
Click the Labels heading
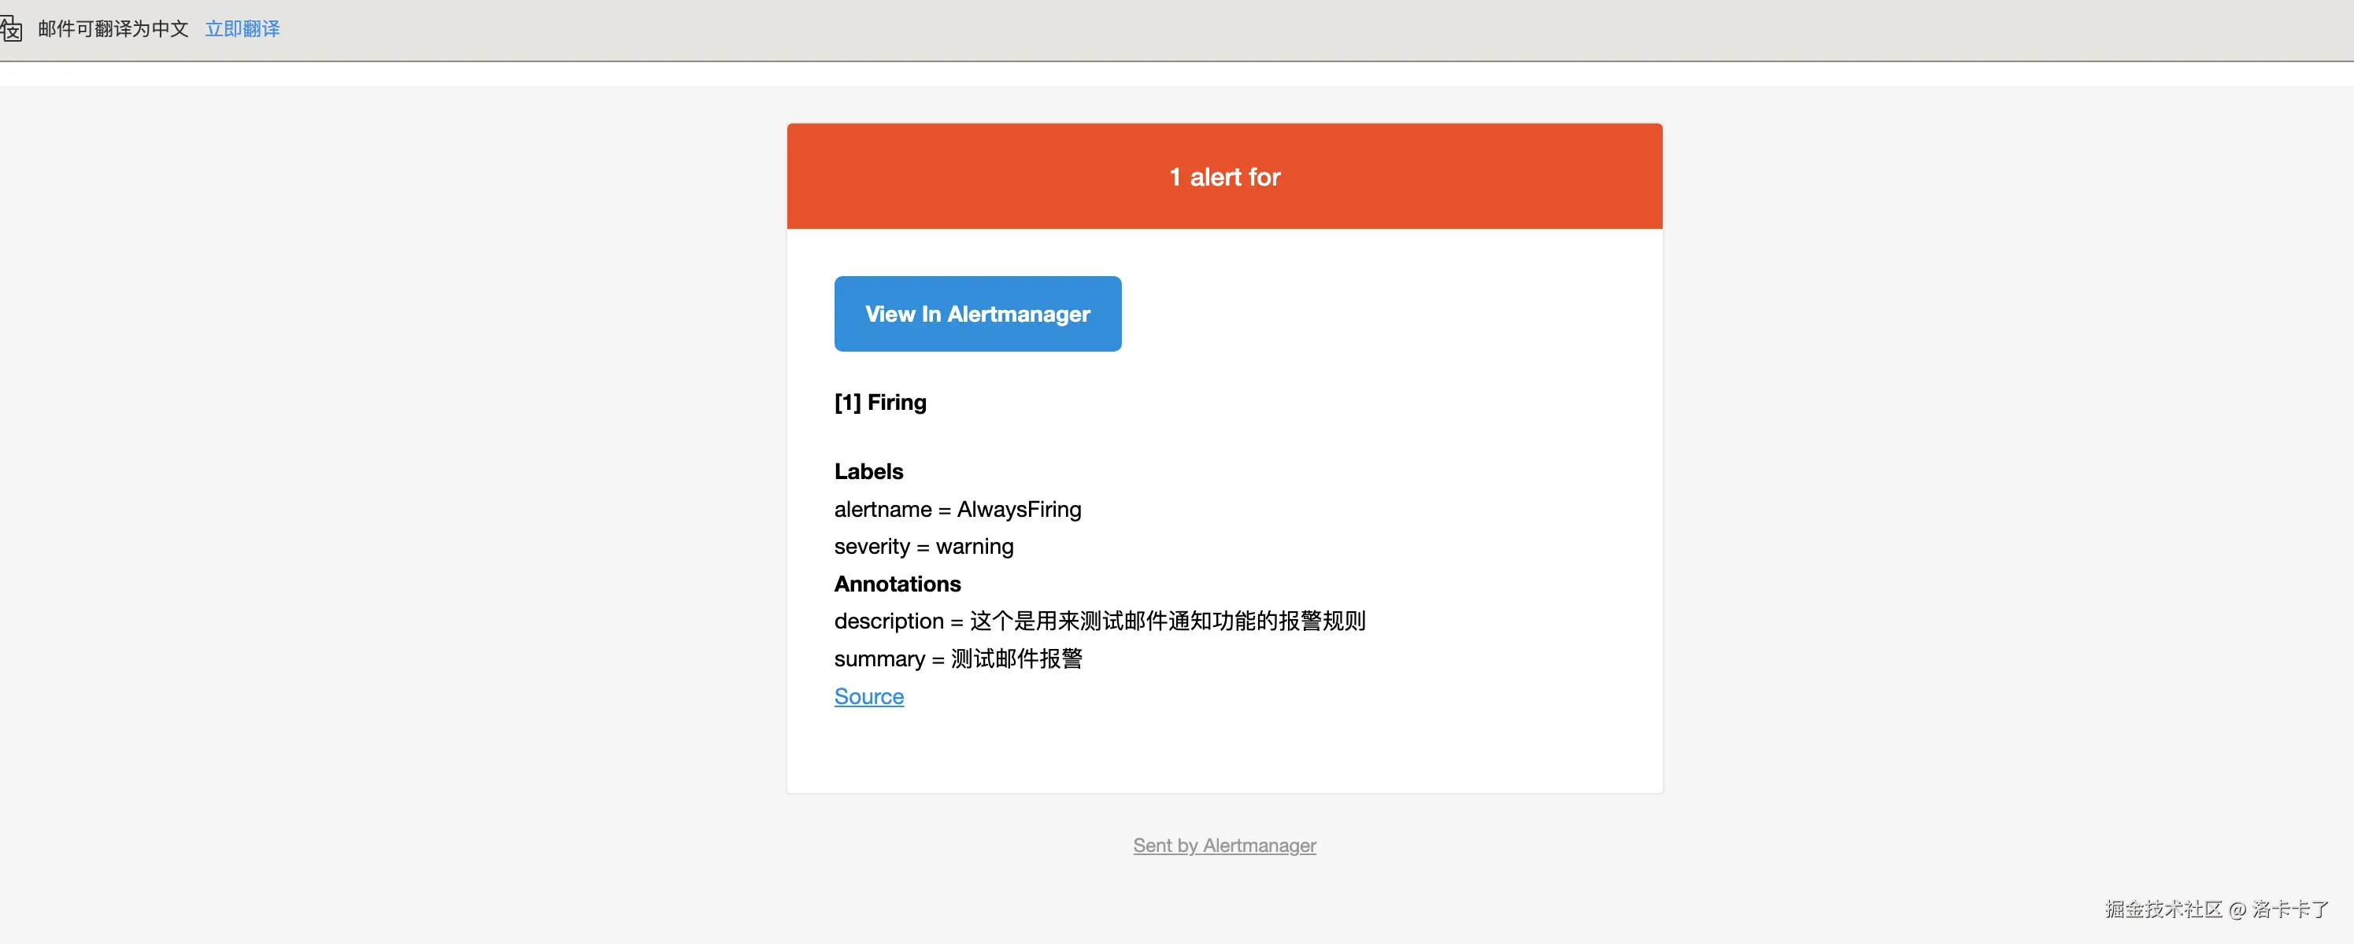[x=868, y=471]
